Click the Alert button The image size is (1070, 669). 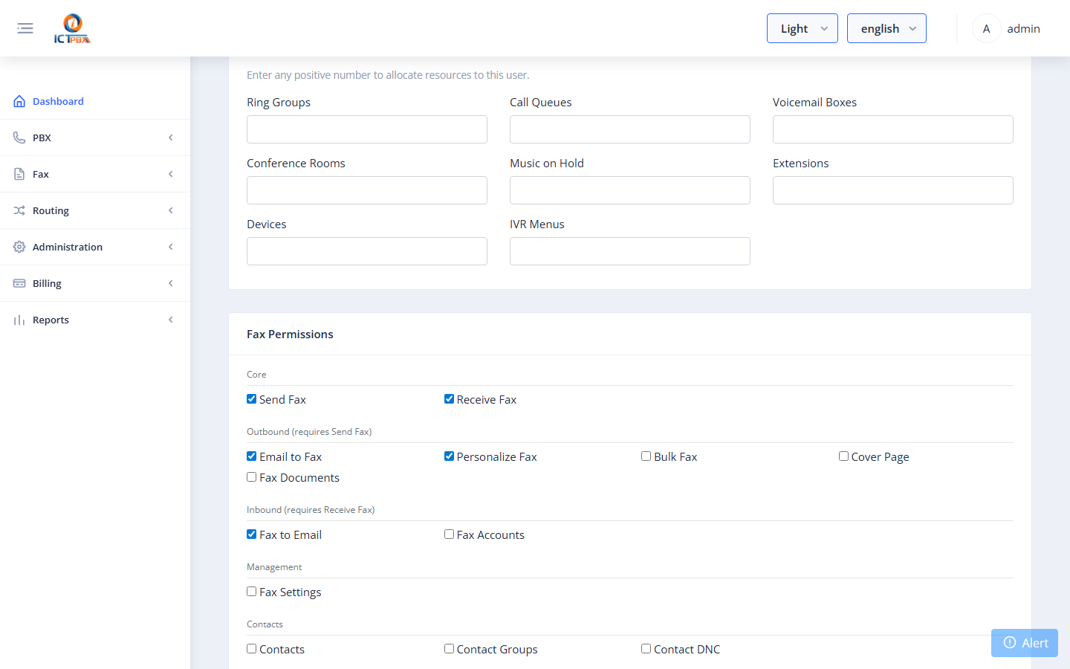1025,643
